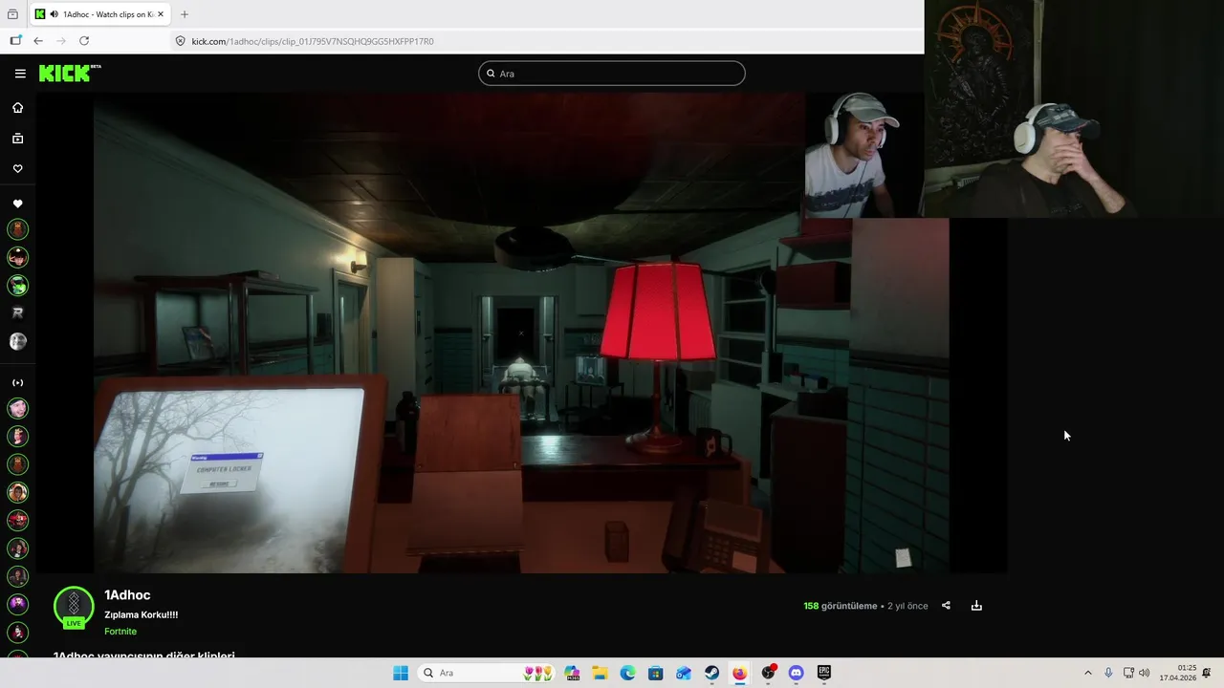Go to Home in the Kick sidebar
The width and height of the screenshot is (1224, 688).
pyautogui.click(x=17, y=108)
